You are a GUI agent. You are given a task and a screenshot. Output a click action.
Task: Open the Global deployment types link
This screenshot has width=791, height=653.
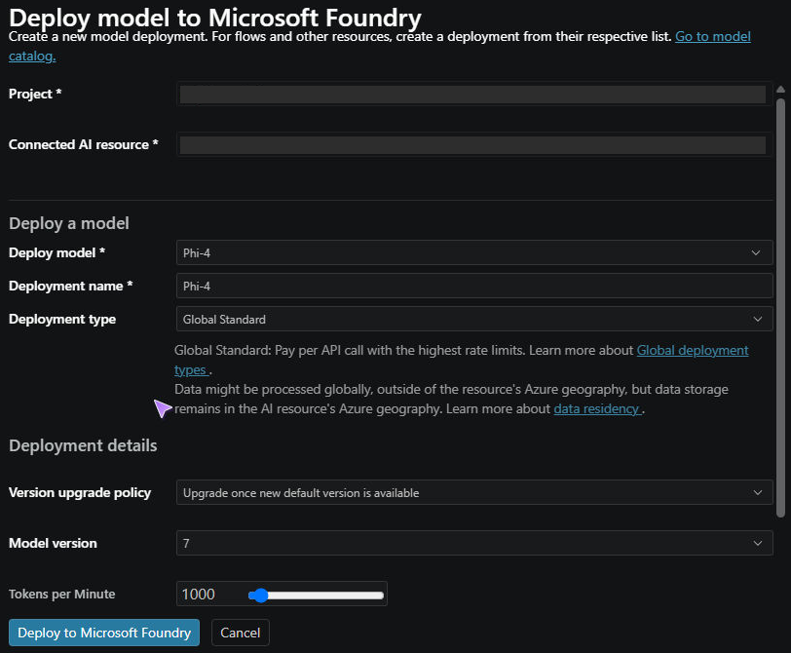pyautogui.click(x=692, y=350)
